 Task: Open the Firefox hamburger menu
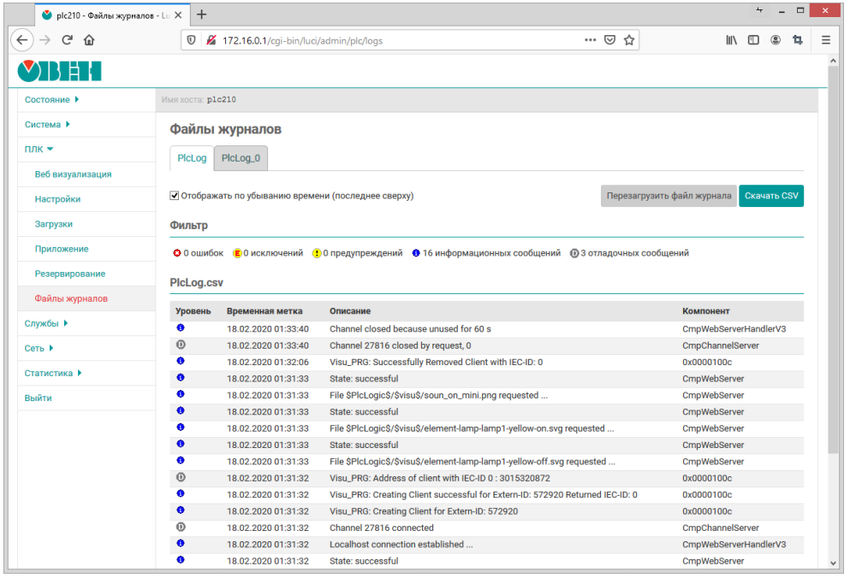pos(826,40)
